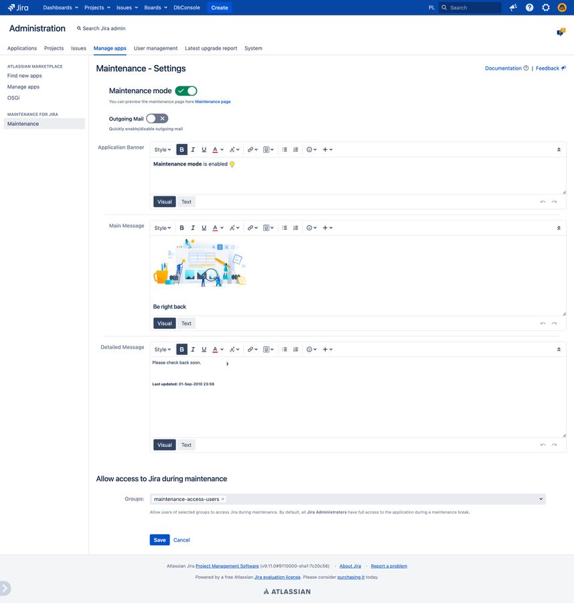Open text color picker in Main Message editor

tap(218, 228)
